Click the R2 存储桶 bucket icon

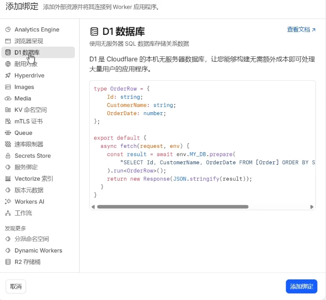(x=8, y=262)
